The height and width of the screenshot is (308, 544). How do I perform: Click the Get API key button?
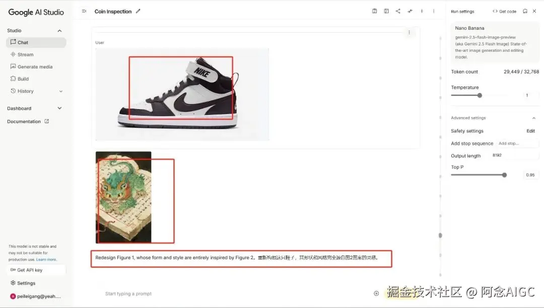point(36,270)
